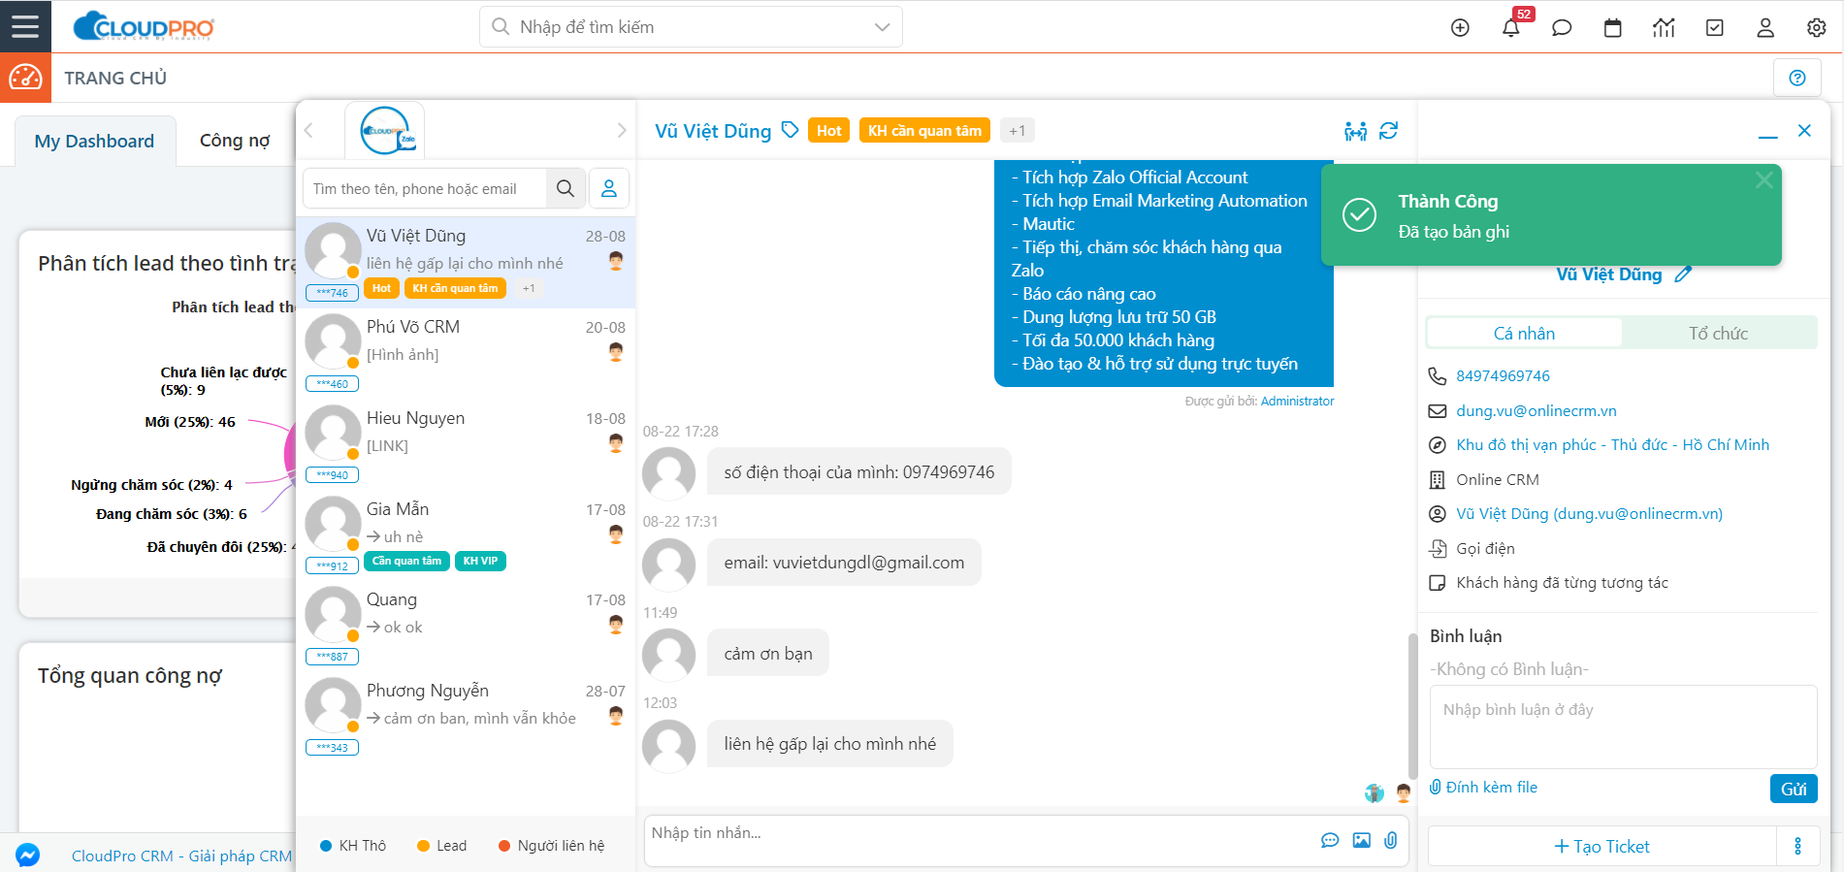Focus the contact search by name field
This screenshot has width=1844, height=872.
(425, 188)
